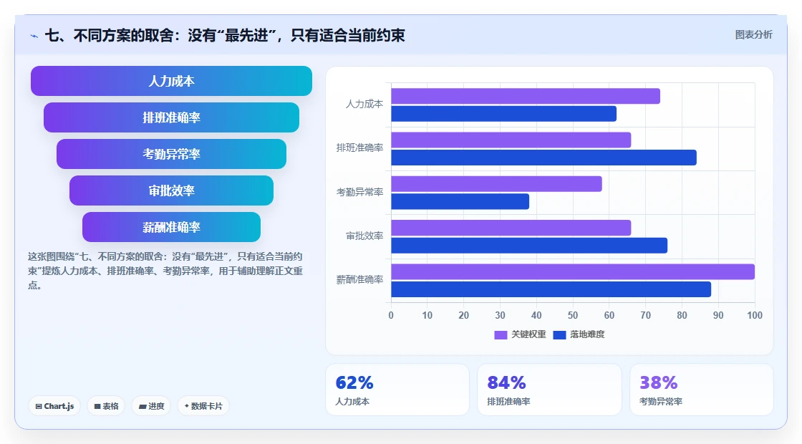Click the x-axis value 0
This screenshot has height=444, width=802.
tap(391, 316)
